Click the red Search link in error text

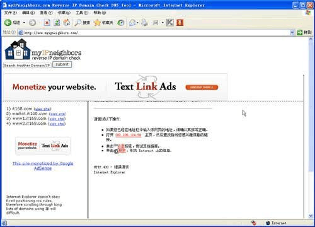[122, 151]
